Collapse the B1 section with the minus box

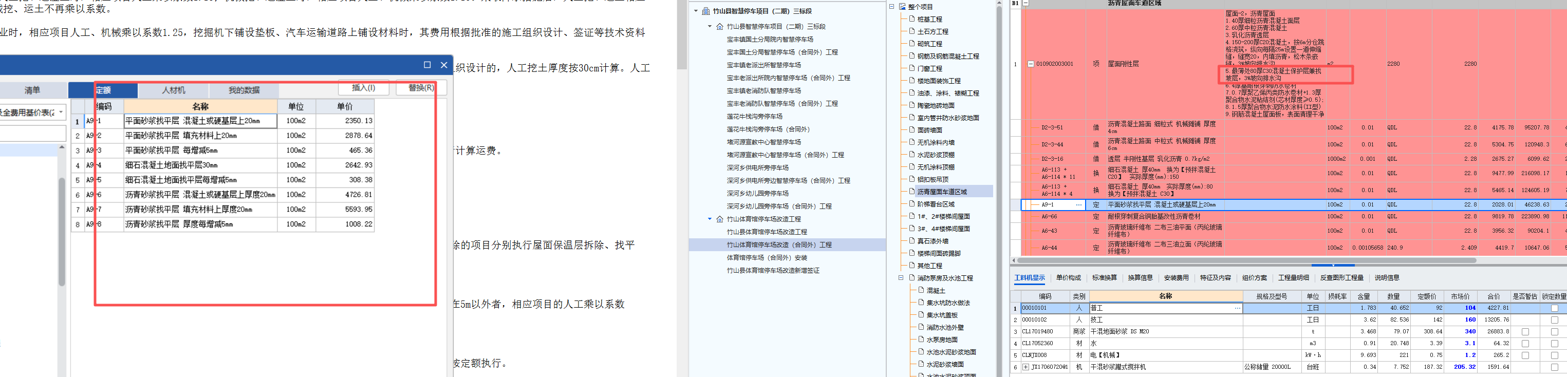(1025, 3)
